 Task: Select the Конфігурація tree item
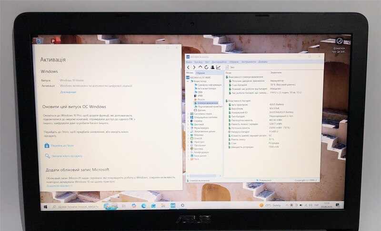pyautogui.click(x=201, y=152)
